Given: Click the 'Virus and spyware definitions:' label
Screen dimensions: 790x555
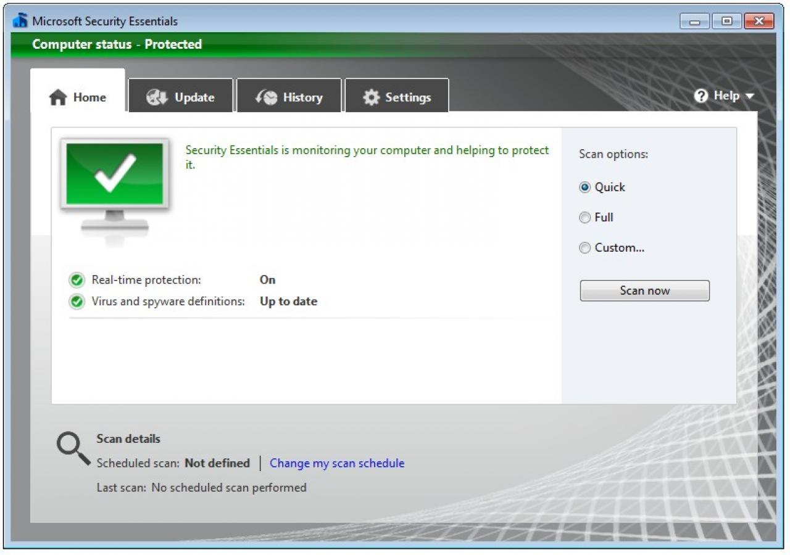Looking at the screenshot, I should click(168, 302).
